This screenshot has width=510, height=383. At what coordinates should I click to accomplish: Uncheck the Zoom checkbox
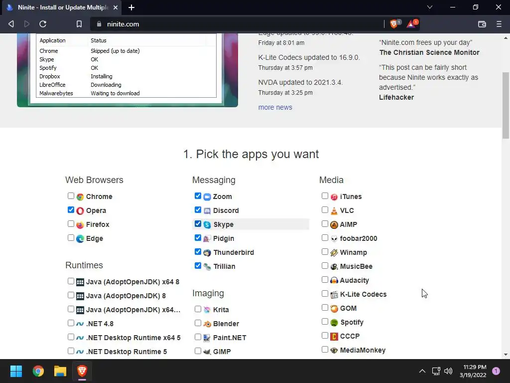tap(198, 195)
